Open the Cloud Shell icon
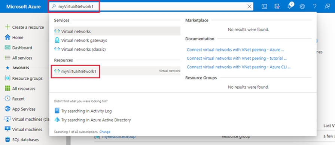Viewport: 335px width, 145px height. [264, 7]
